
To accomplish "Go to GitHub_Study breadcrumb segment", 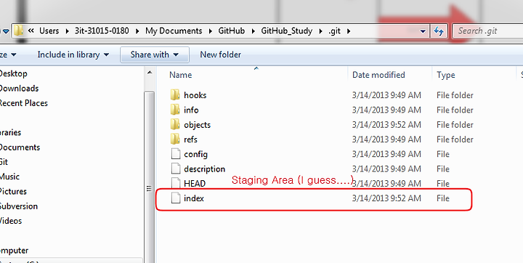I will [286, 31].
